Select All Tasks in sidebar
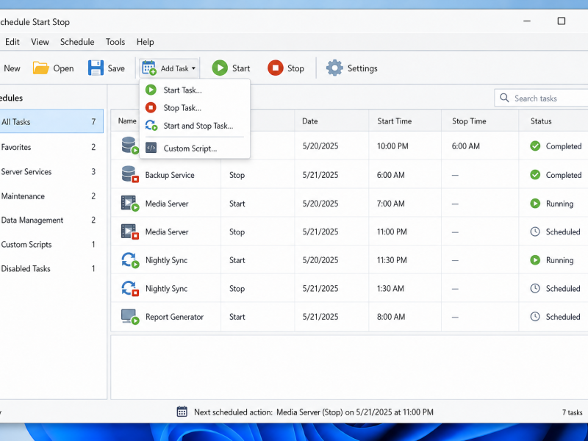 (51, 121)
